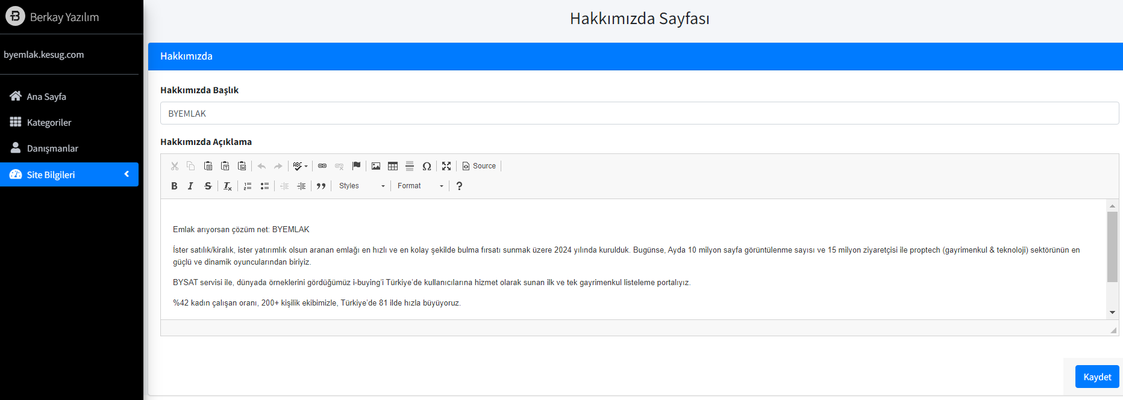Click the Kaydet button
Image resolution: width=1123 pixels, height=400 pixels.
click(x=1096, y=377)
